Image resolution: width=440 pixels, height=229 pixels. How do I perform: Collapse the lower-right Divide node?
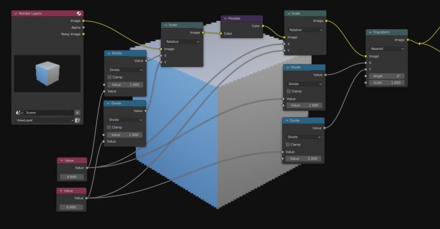tap(287, 120)
